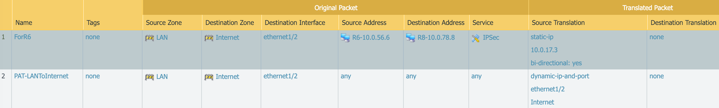This screenshot has height=108, width=719.
Task: Click the IPSec service icon
Action: (476, 38)
